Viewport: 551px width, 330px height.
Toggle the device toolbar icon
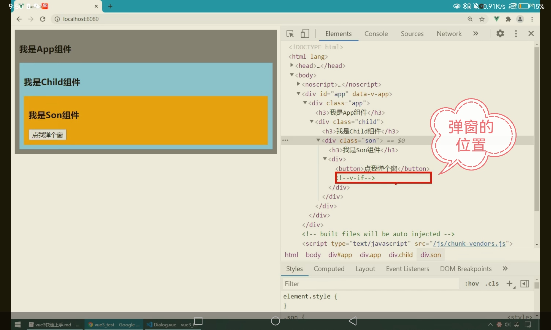click(x=304, y=34)
